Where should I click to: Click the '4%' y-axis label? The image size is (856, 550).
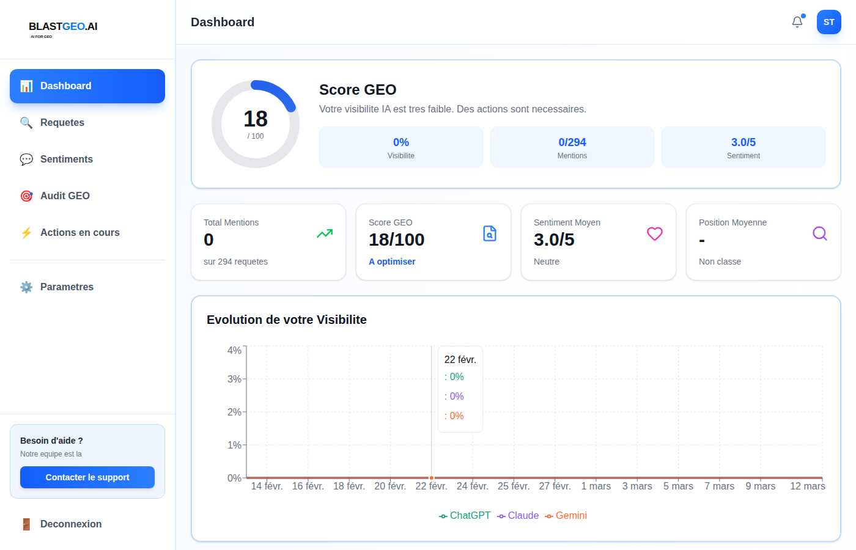click(234, 350)
